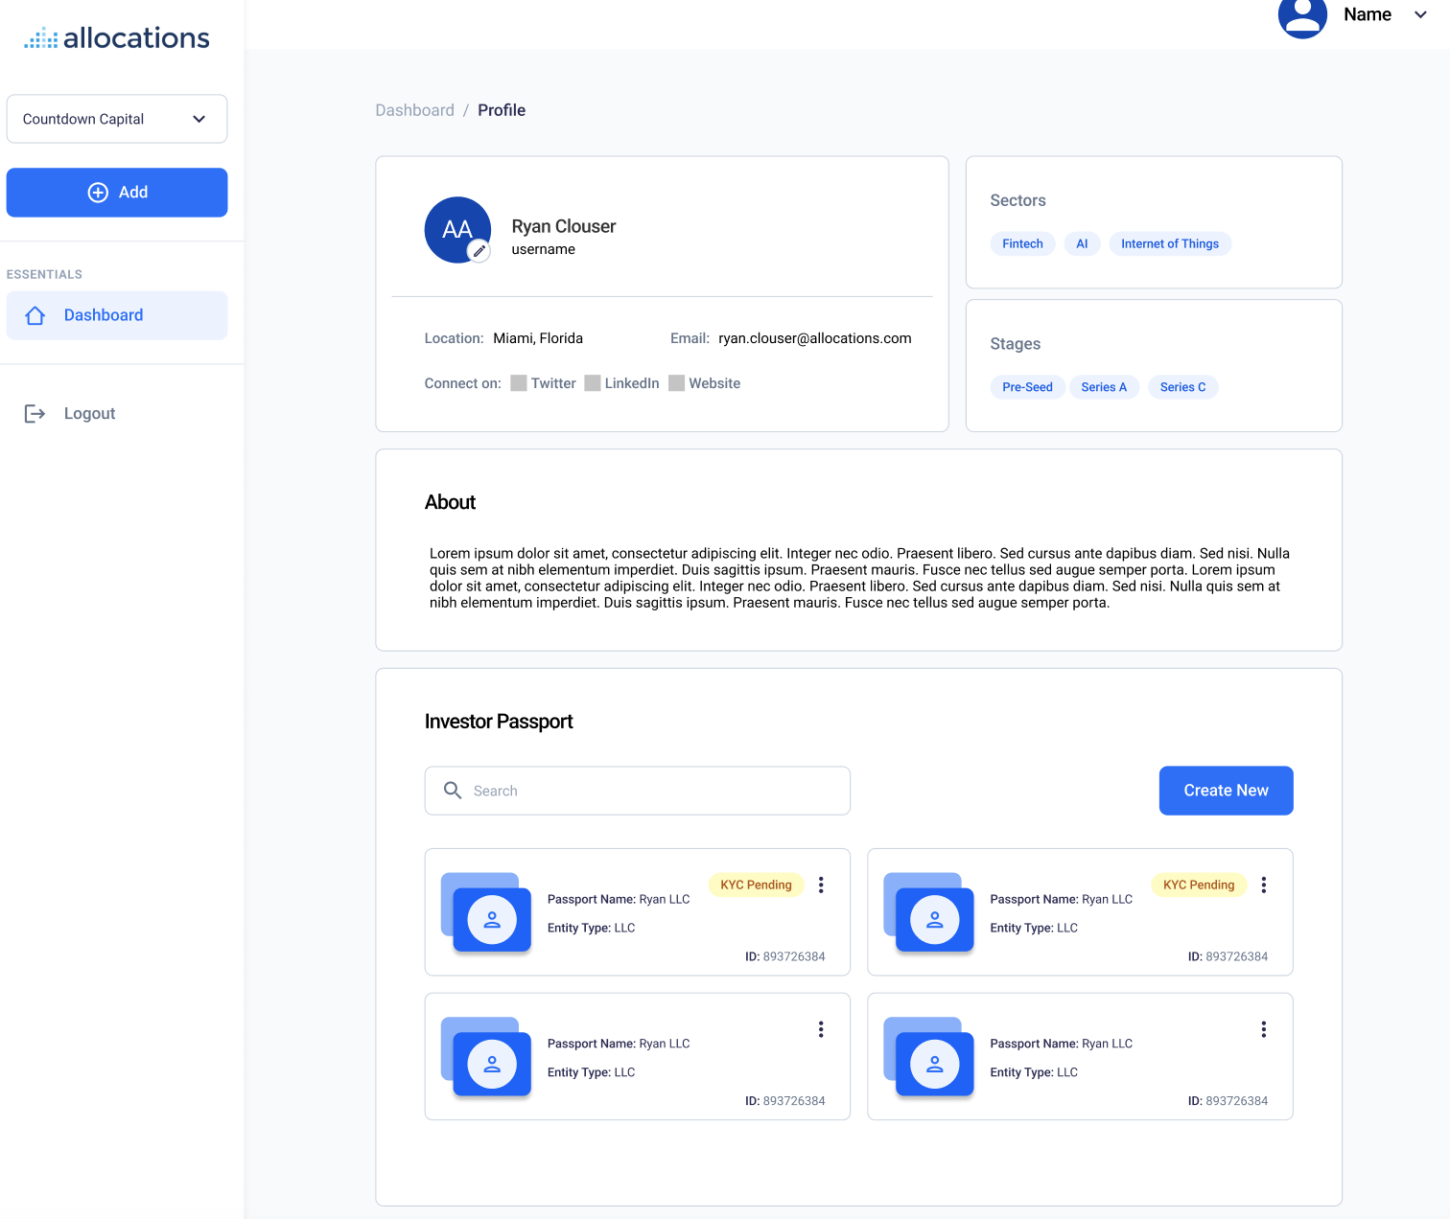Select the Series A stage chip
1450x1219 pixels.
[x=1104, y=386]
